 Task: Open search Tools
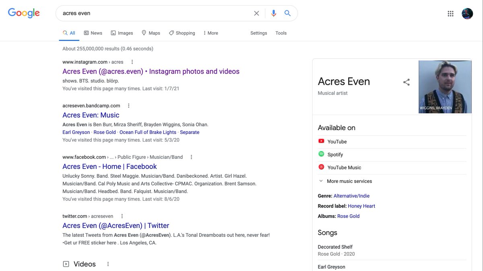pos(281,33)
